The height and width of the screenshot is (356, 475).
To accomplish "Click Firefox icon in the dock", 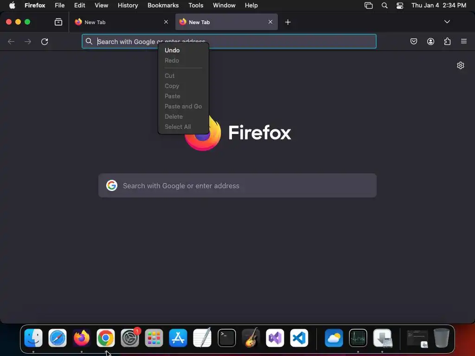I will pos(82,338).
